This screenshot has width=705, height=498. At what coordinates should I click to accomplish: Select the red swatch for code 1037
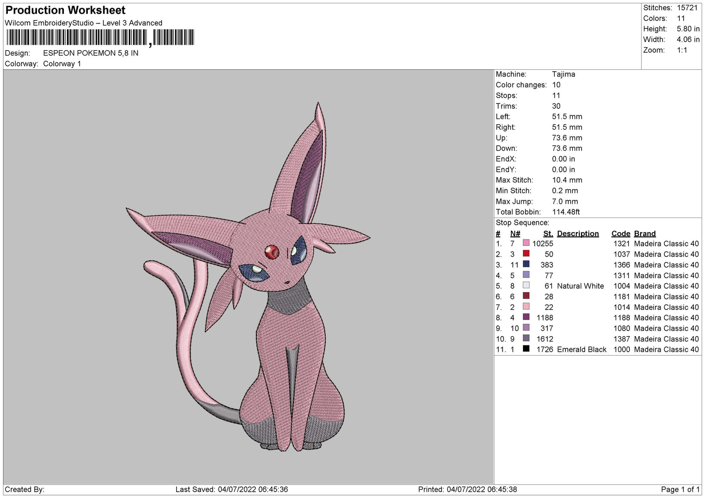[526, 254]
